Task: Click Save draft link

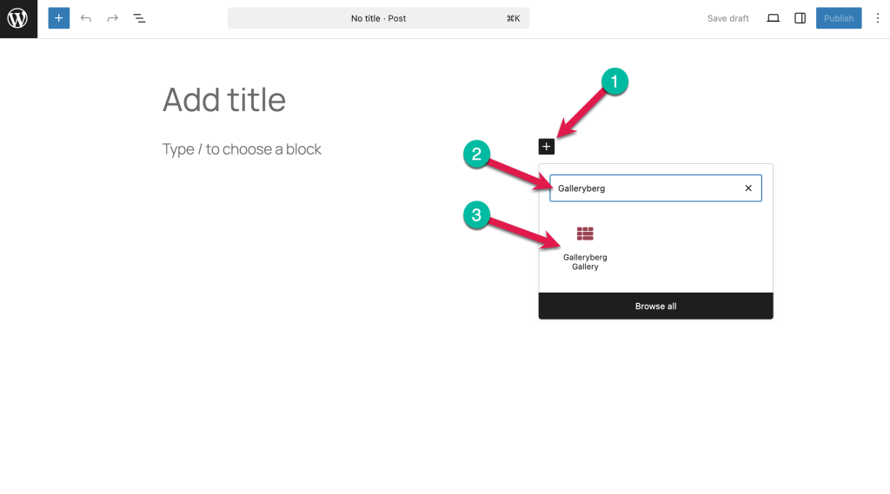Action: click(x=727, y=18)
